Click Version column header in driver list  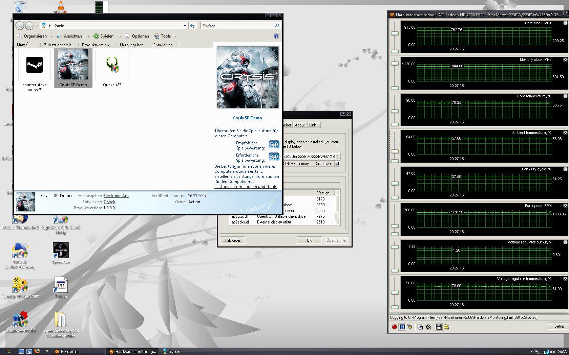(323, 193)
